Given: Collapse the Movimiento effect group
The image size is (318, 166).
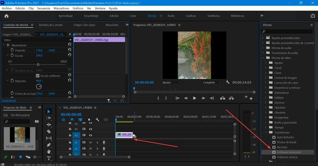Looking at the screenshot, I should pos(4,45).
